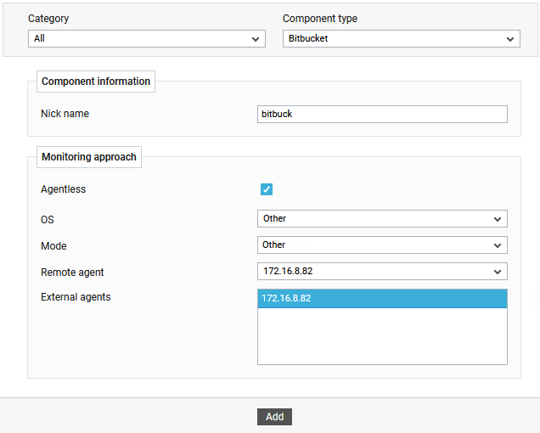
Task: Click the Monitoring approach heading
Action: tap(89, 157)
